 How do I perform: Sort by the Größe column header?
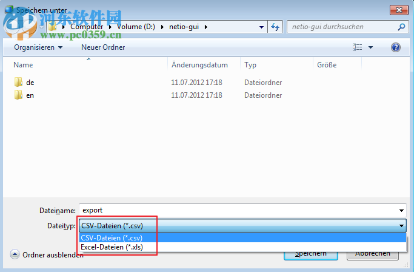[x=327, y=65]
